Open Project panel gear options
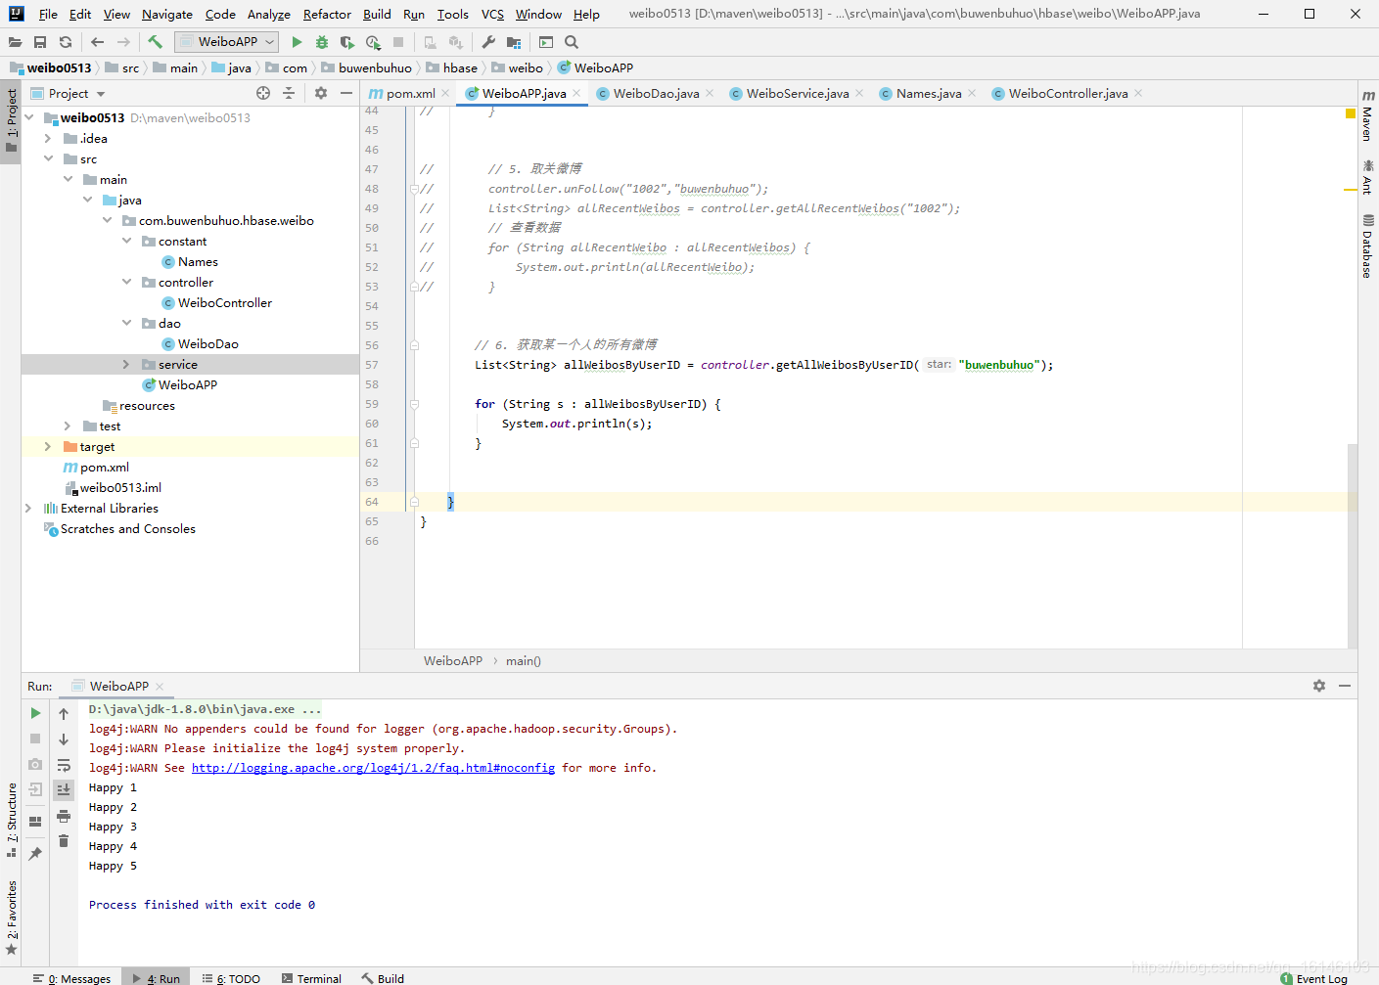 click(x=321, y=93)
